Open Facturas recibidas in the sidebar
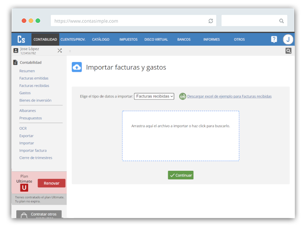Image resolution: width=306 pixels, height=225 pixels. (34, 86)
